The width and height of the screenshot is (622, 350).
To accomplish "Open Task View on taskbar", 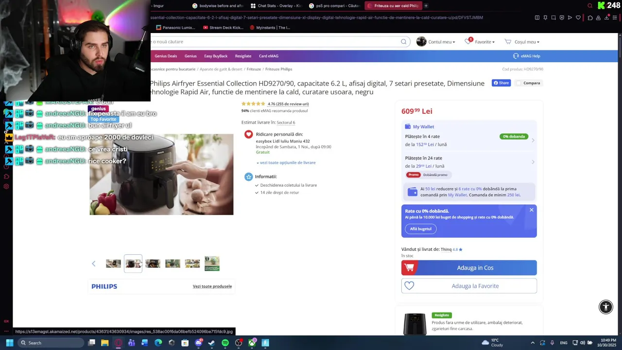I will [x=91, y=343].
